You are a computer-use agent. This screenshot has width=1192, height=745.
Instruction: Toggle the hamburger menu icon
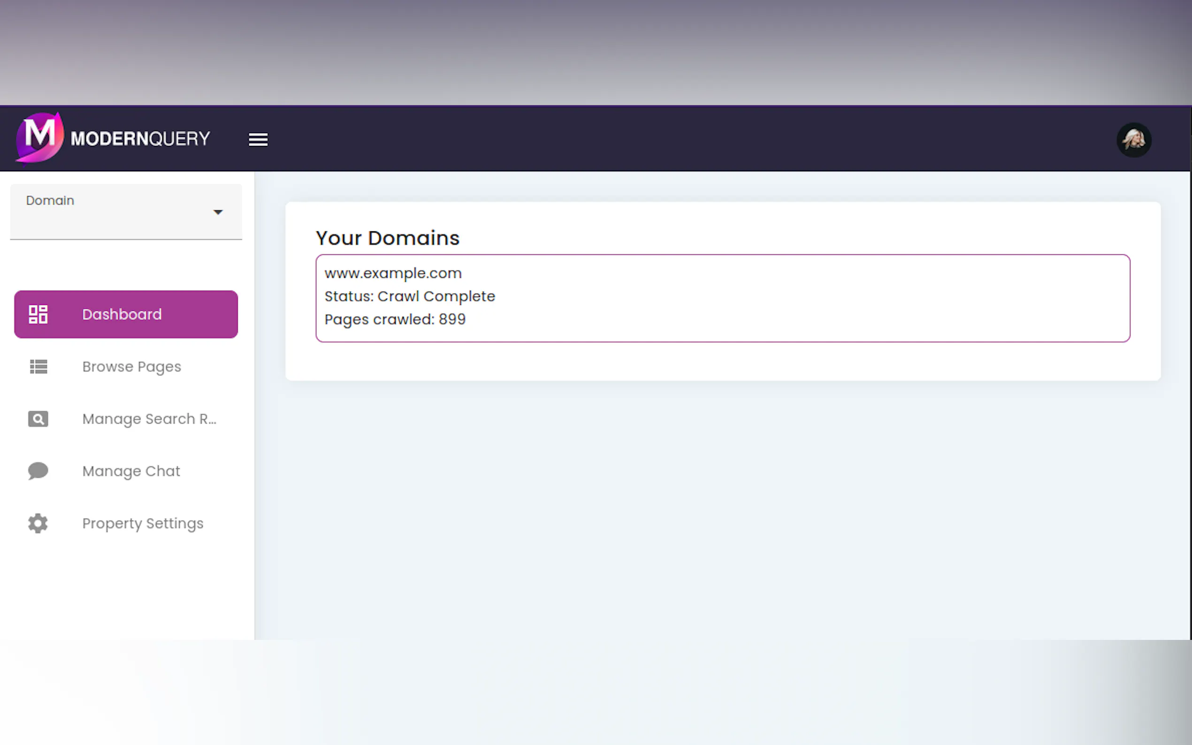(x=258, y=139)
